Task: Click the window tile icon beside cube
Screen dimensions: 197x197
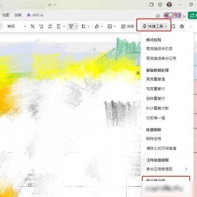Action: (x=151, y=5)
